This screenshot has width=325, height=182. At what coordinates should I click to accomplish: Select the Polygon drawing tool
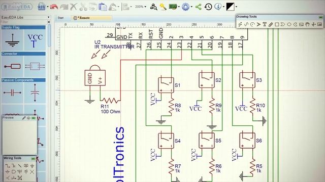283,24
